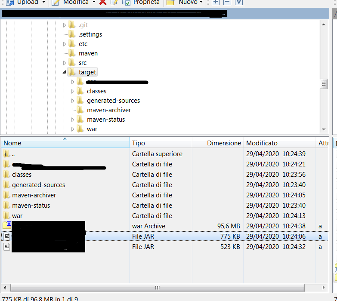
Task: Expand the src folder in tree
Action: pyautogui.click(x=65, y=63)
